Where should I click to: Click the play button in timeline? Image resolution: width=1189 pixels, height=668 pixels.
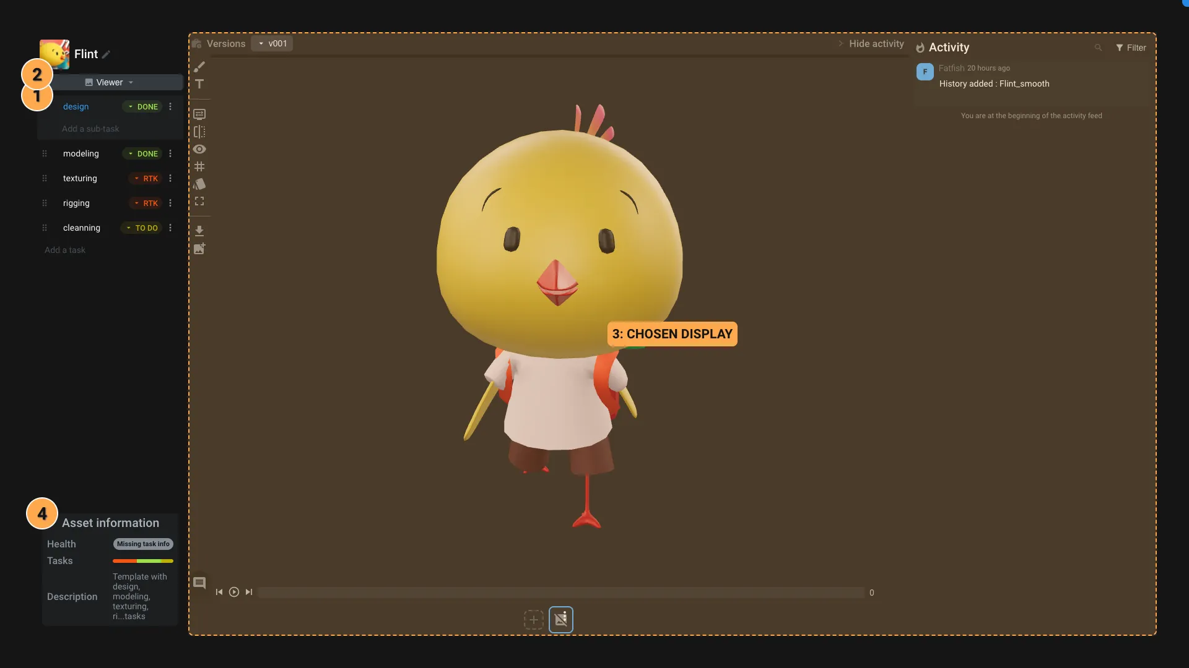[x=234, y=592]
